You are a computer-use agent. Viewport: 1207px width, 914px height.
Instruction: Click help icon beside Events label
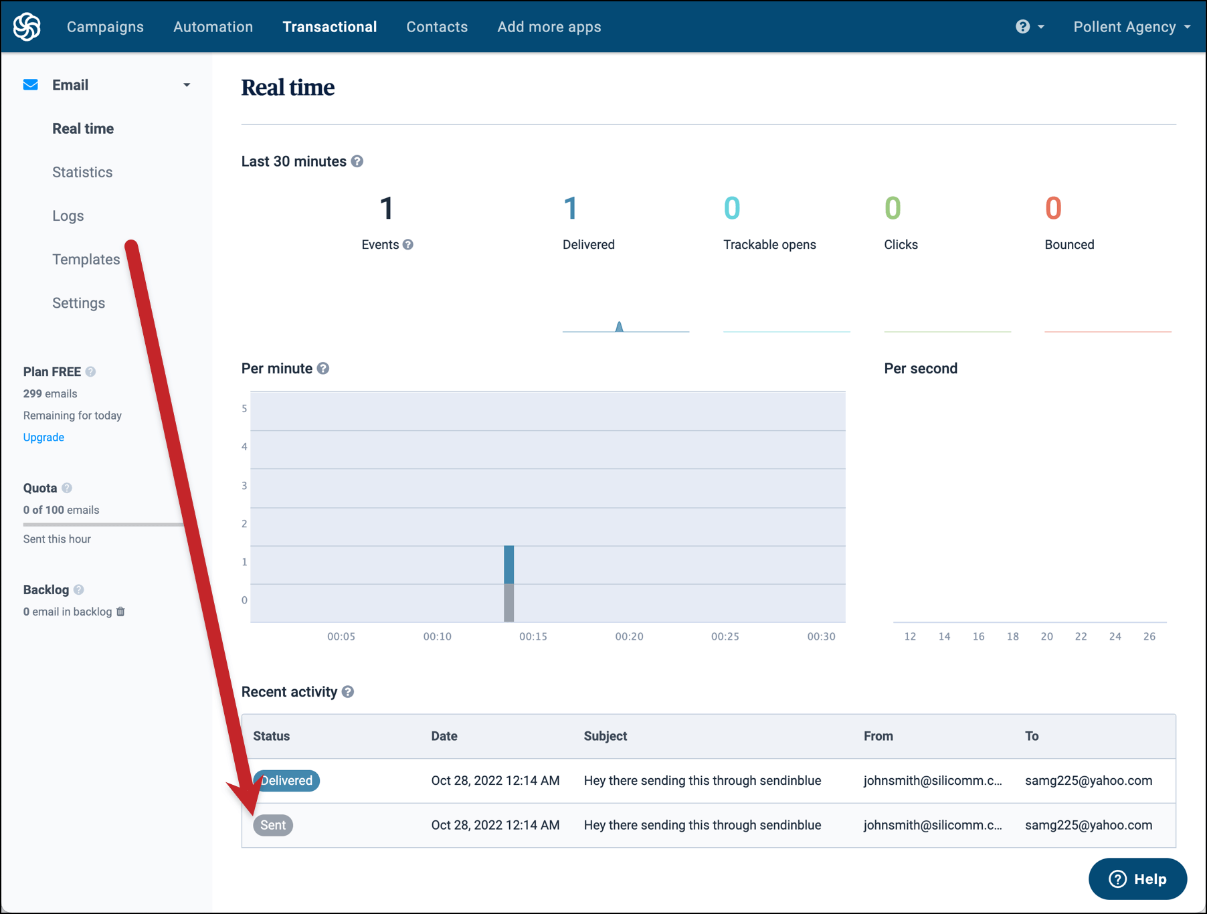(x=408, y=245)
